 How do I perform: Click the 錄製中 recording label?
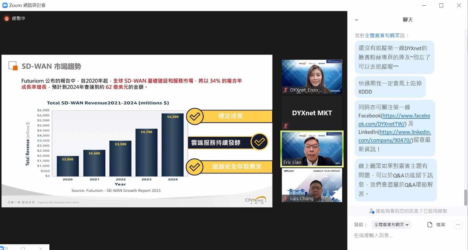(x=18, y=18)
